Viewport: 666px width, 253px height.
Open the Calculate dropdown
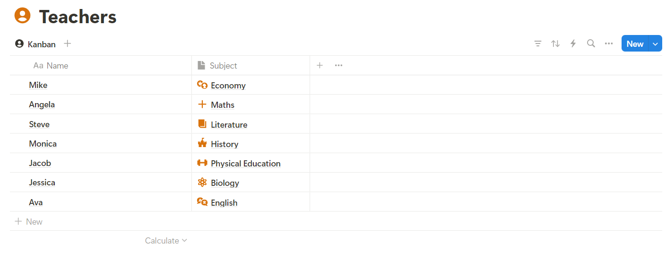(166, 241)
